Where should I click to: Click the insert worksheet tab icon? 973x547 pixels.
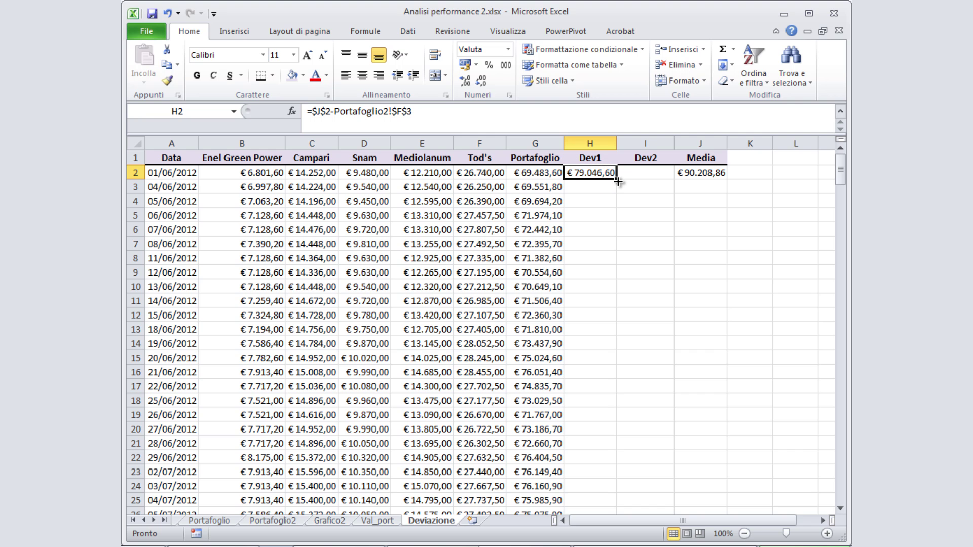click(x=472, y=520)
